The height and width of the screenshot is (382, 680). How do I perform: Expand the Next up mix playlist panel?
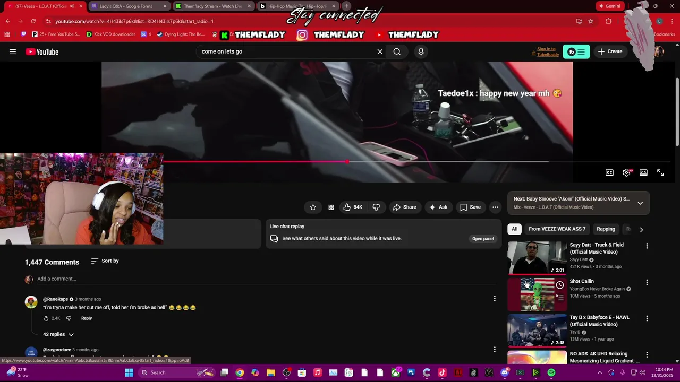coord(640,203)
